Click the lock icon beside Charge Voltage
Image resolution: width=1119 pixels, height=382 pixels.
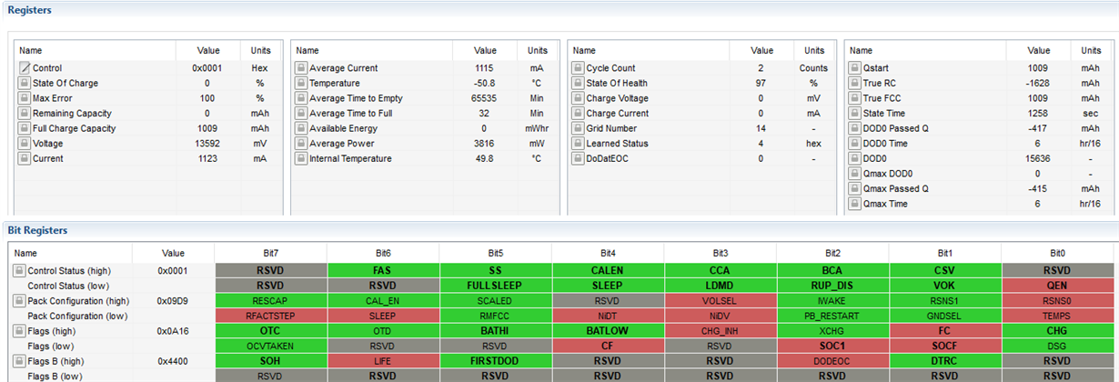tap(578, 98)
